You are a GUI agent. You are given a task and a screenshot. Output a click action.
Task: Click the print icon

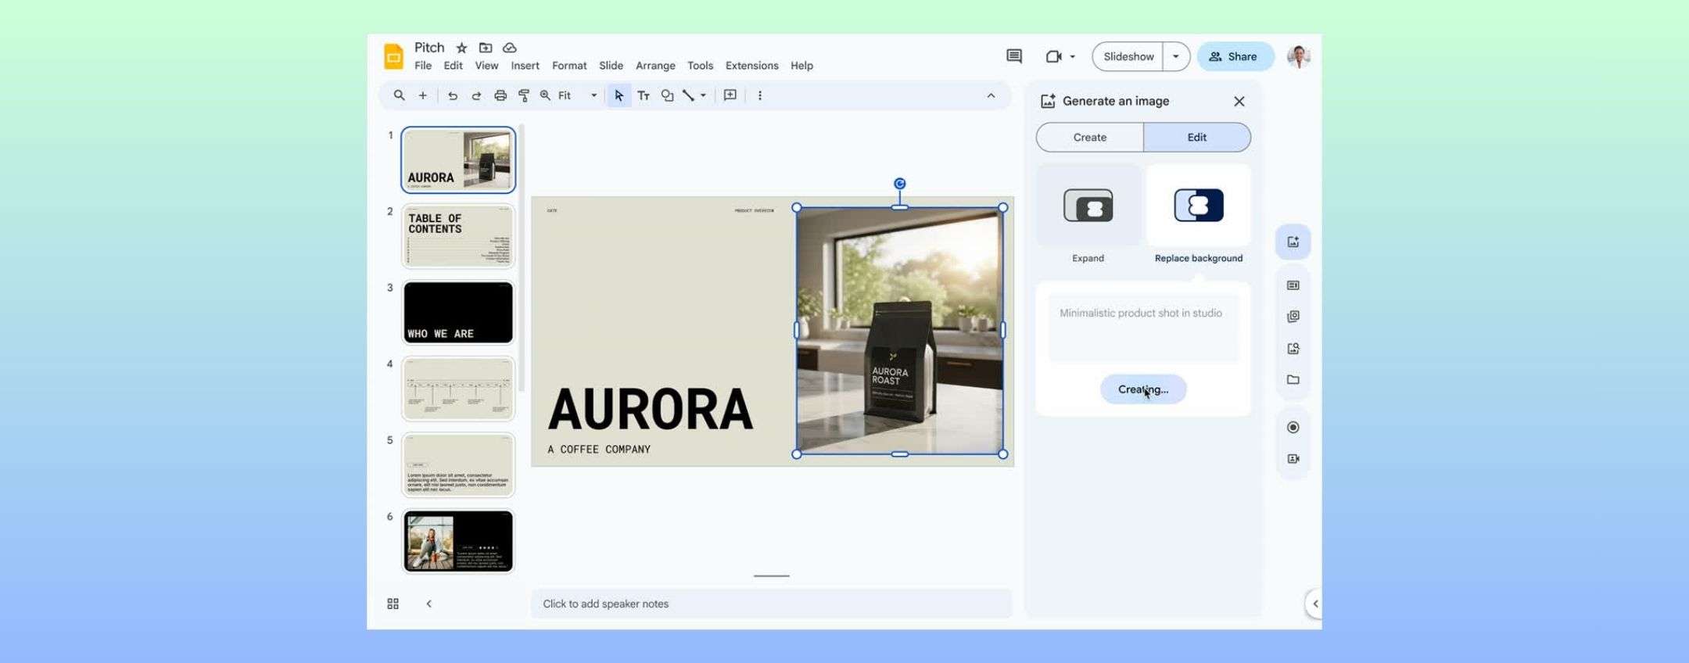(500, 95)
